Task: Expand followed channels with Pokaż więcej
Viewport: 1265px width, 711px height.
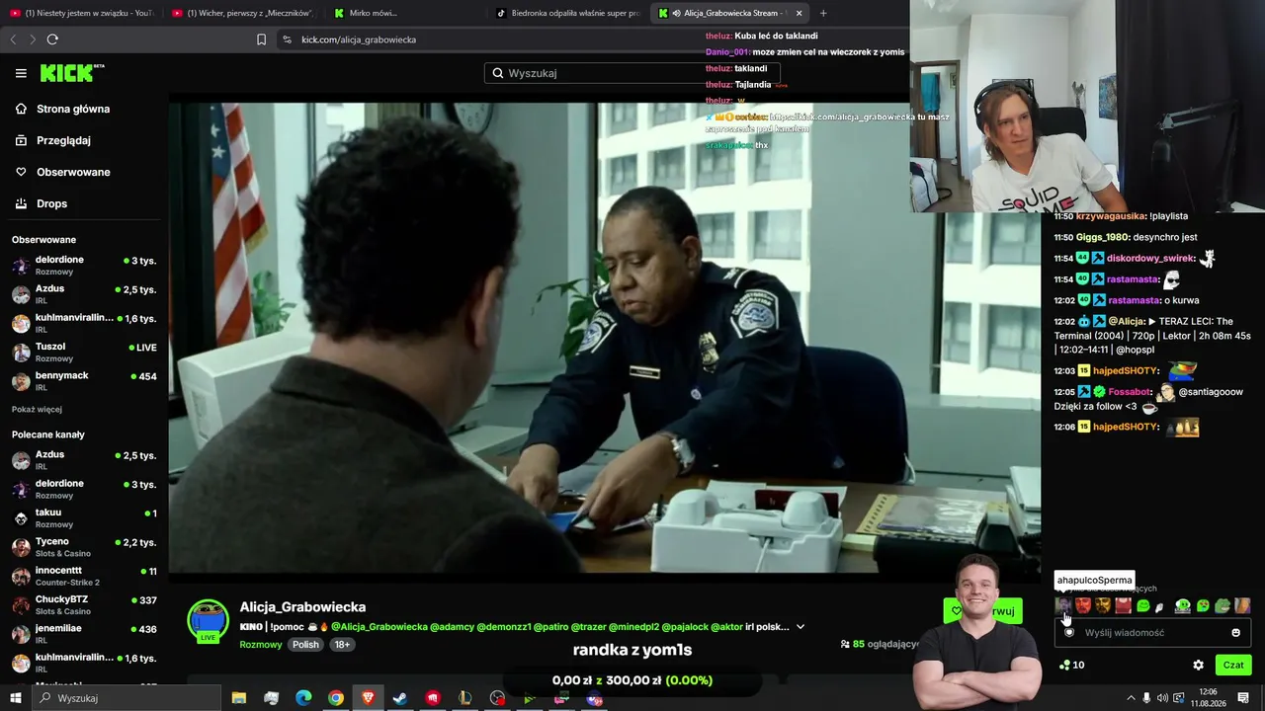Action: click(x=37, y=409)
